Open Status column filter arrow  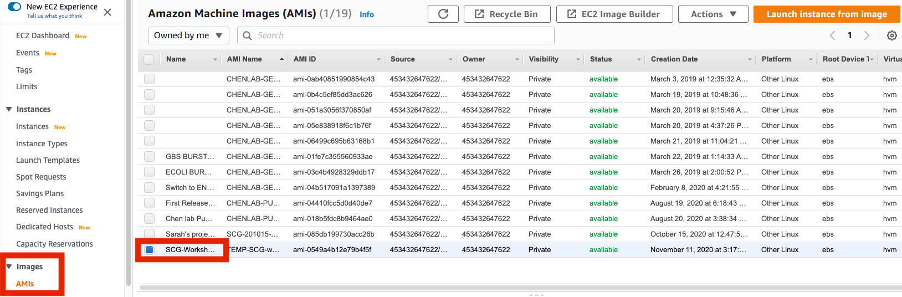click(639, 59)
